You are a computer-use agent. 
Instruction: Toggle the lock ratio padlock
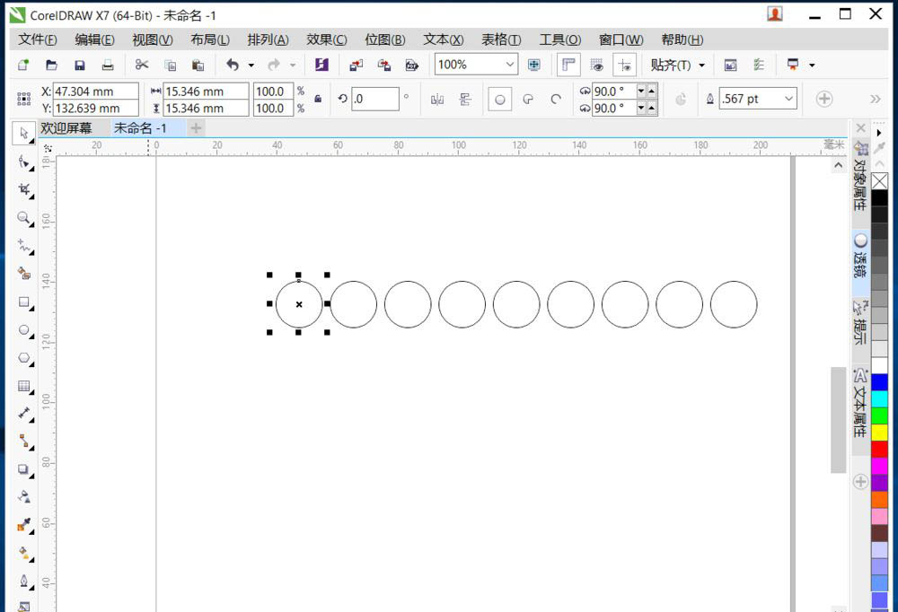pyautogui.click(x=318, y=100)
